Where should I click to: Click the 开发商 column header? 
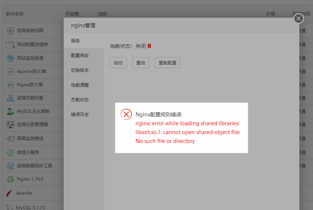click(72, 14)
